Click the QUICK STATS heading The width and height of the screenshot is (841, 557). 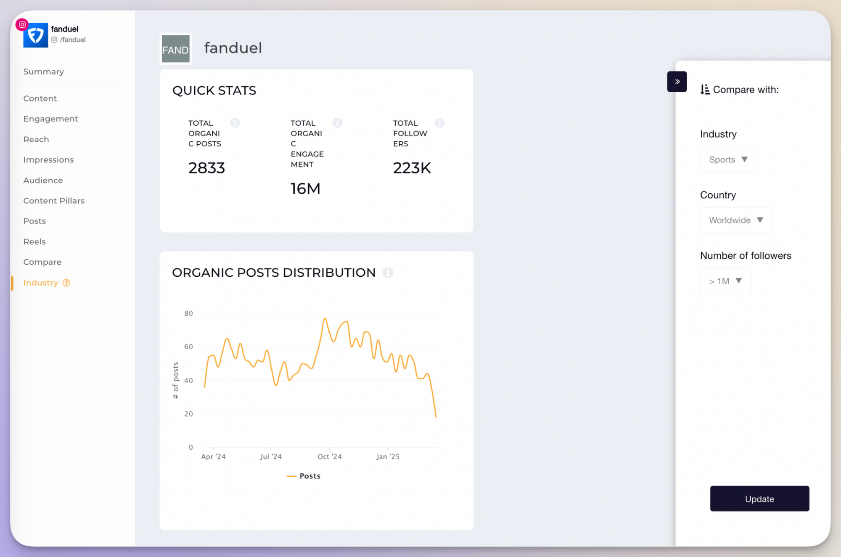[214, 90]
